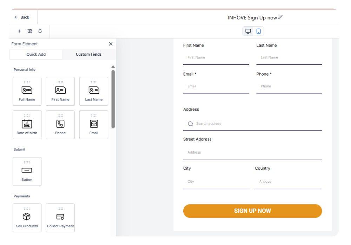The width and height of the screenshot is (351, 245).
Task: Click the Payments section heading
Action: [22, 196]
